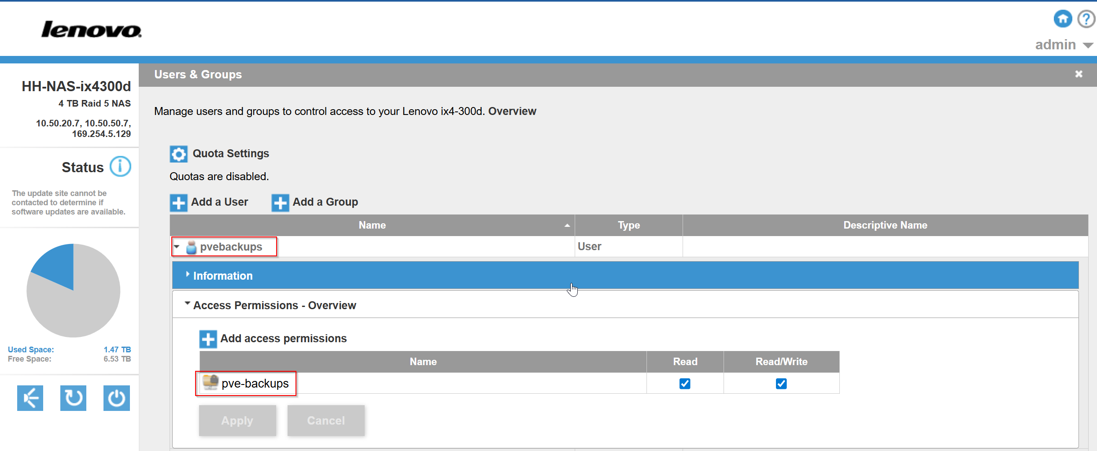Collapse Access Permissions - Overview section
The image size is (1097, 451).
(x=625, y=305)
